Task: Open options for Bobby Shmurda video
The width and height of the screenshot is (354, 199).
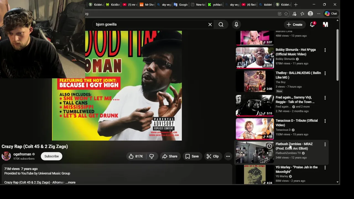Action: 325,50
